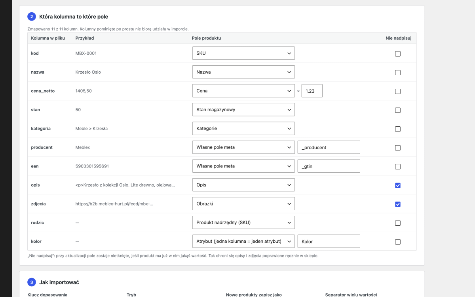Check Nie nadpisuj in the kolor row

coord(398,242)
